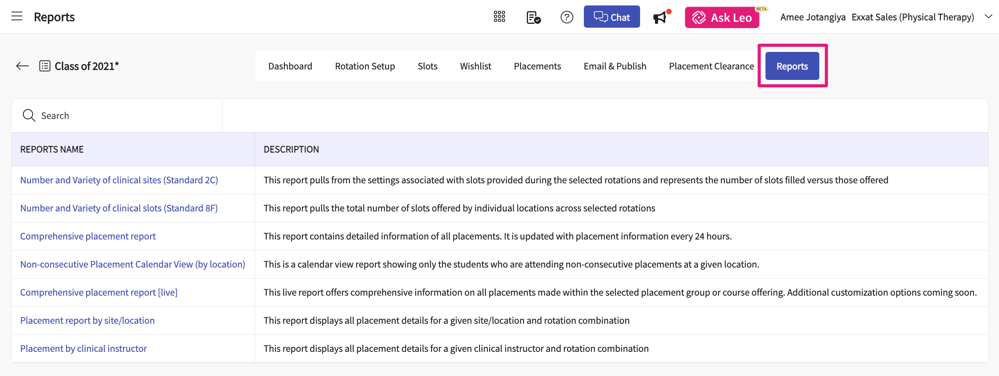The height and width of the screenshot is (376, 999).
Task: Go to the Placement Clearance tab
Action: [x=711, y=66]
